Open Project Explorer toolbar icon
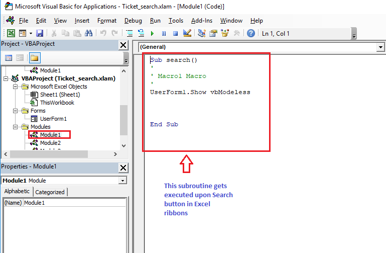The width and height of the screenshot is (386, 253). click(202, 33)
